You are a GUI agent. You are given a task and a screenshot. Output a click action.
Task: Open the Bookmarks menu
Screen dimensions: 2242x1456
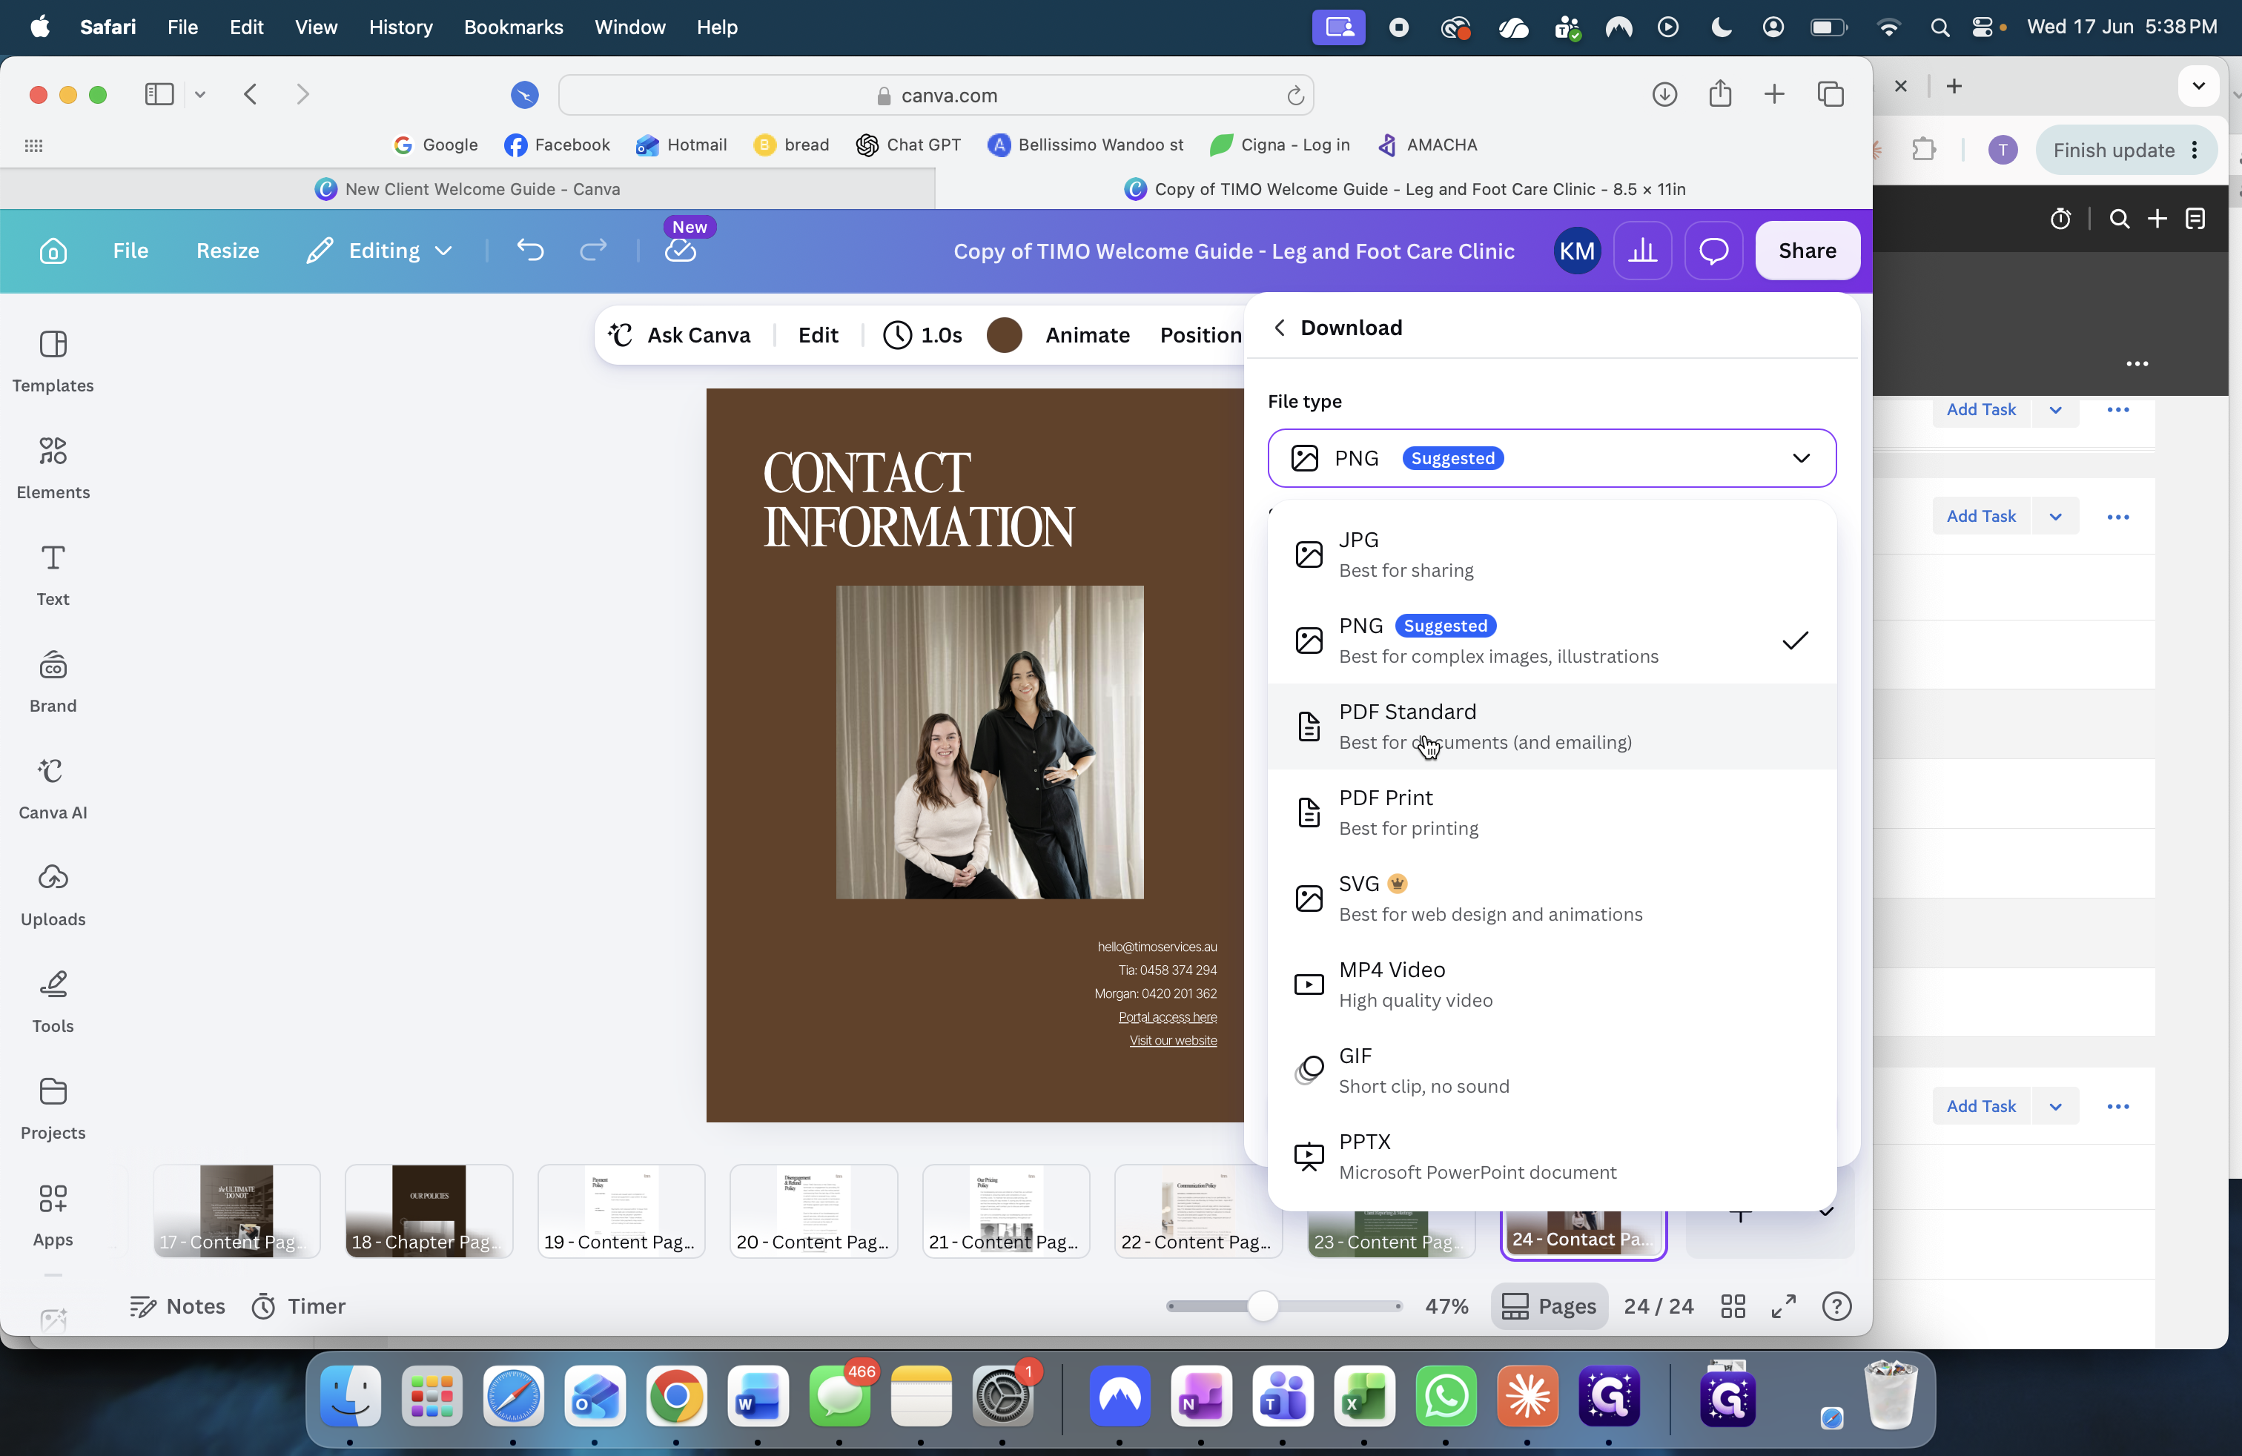coord(513,27)
